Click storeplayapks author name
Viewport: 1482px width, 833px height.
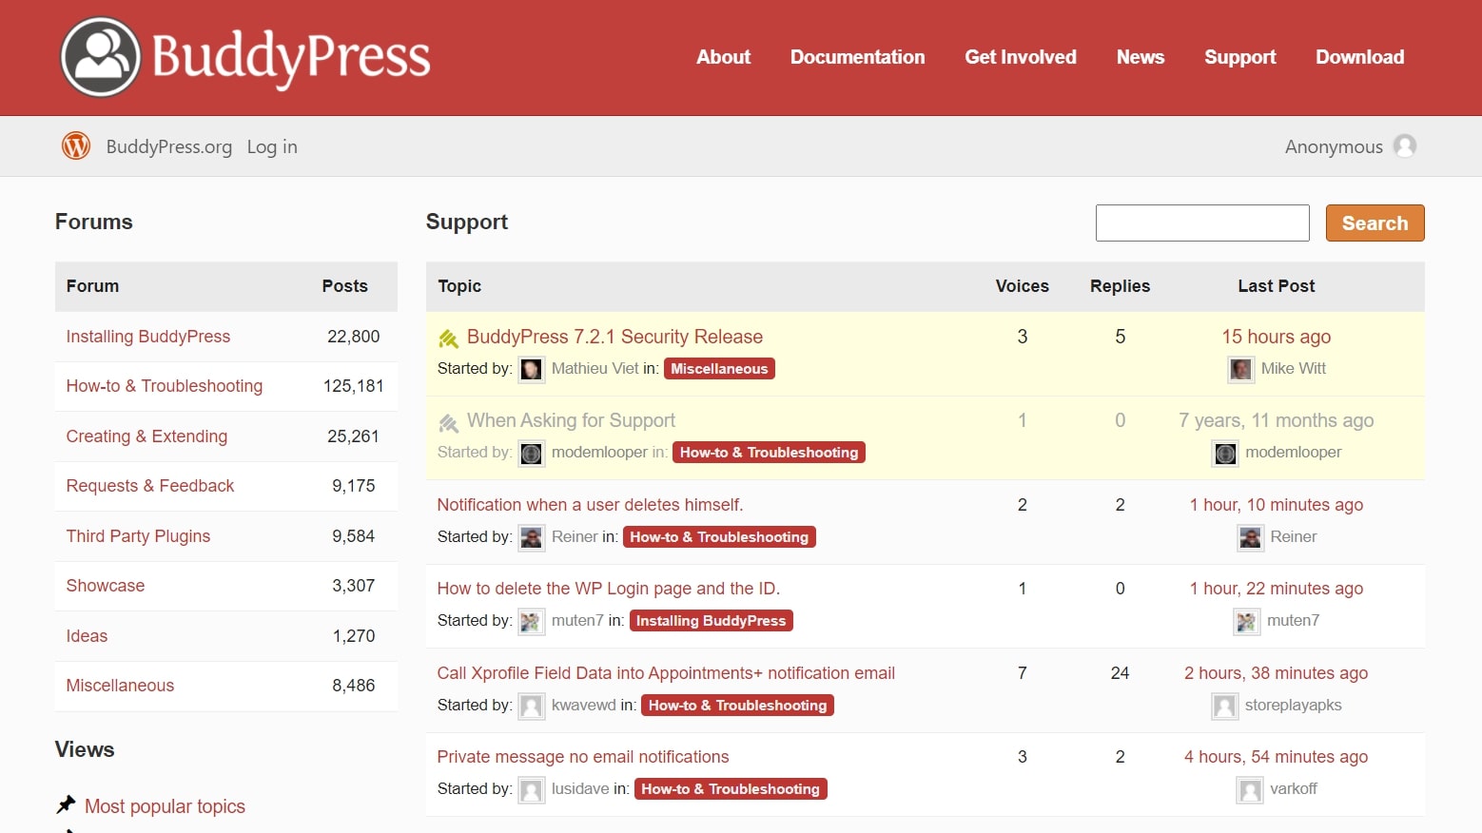coord(1293,706)
